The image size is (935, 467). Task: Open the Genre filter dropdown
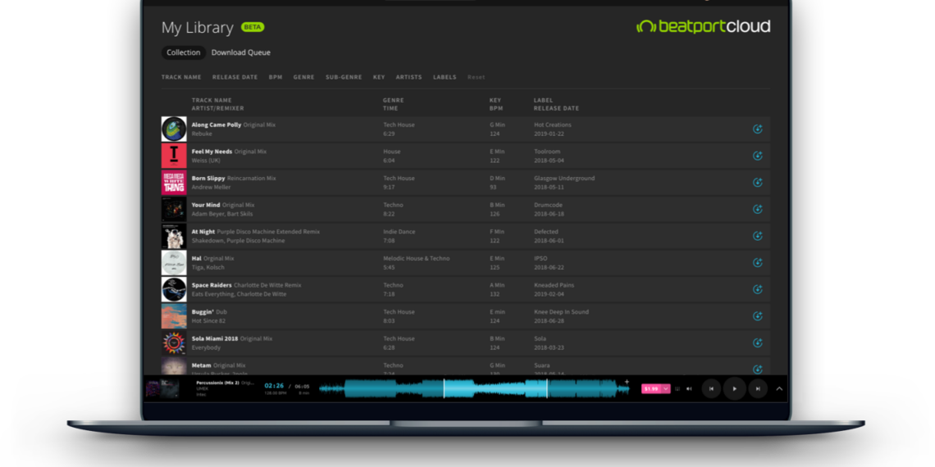tap(303, 77)
